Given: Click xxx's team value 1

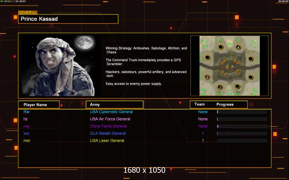Looking at the screenshot, I should (203, 133).
